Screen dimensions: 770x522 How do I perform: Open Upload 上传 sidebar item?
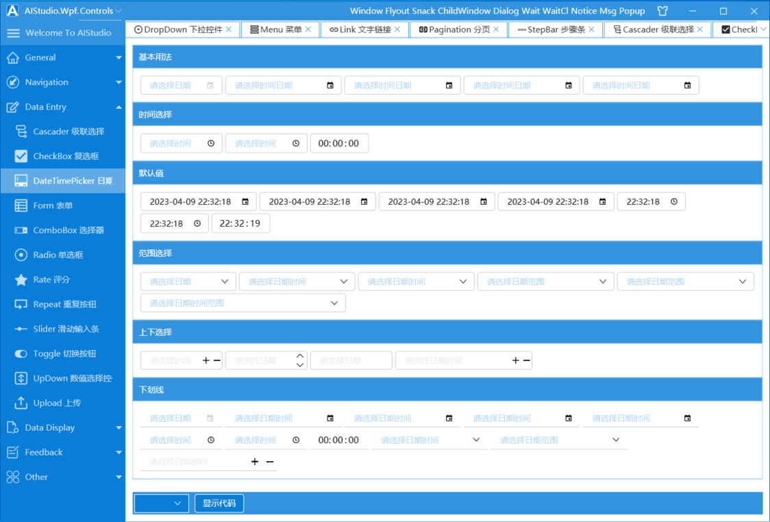tap(63, 403)
